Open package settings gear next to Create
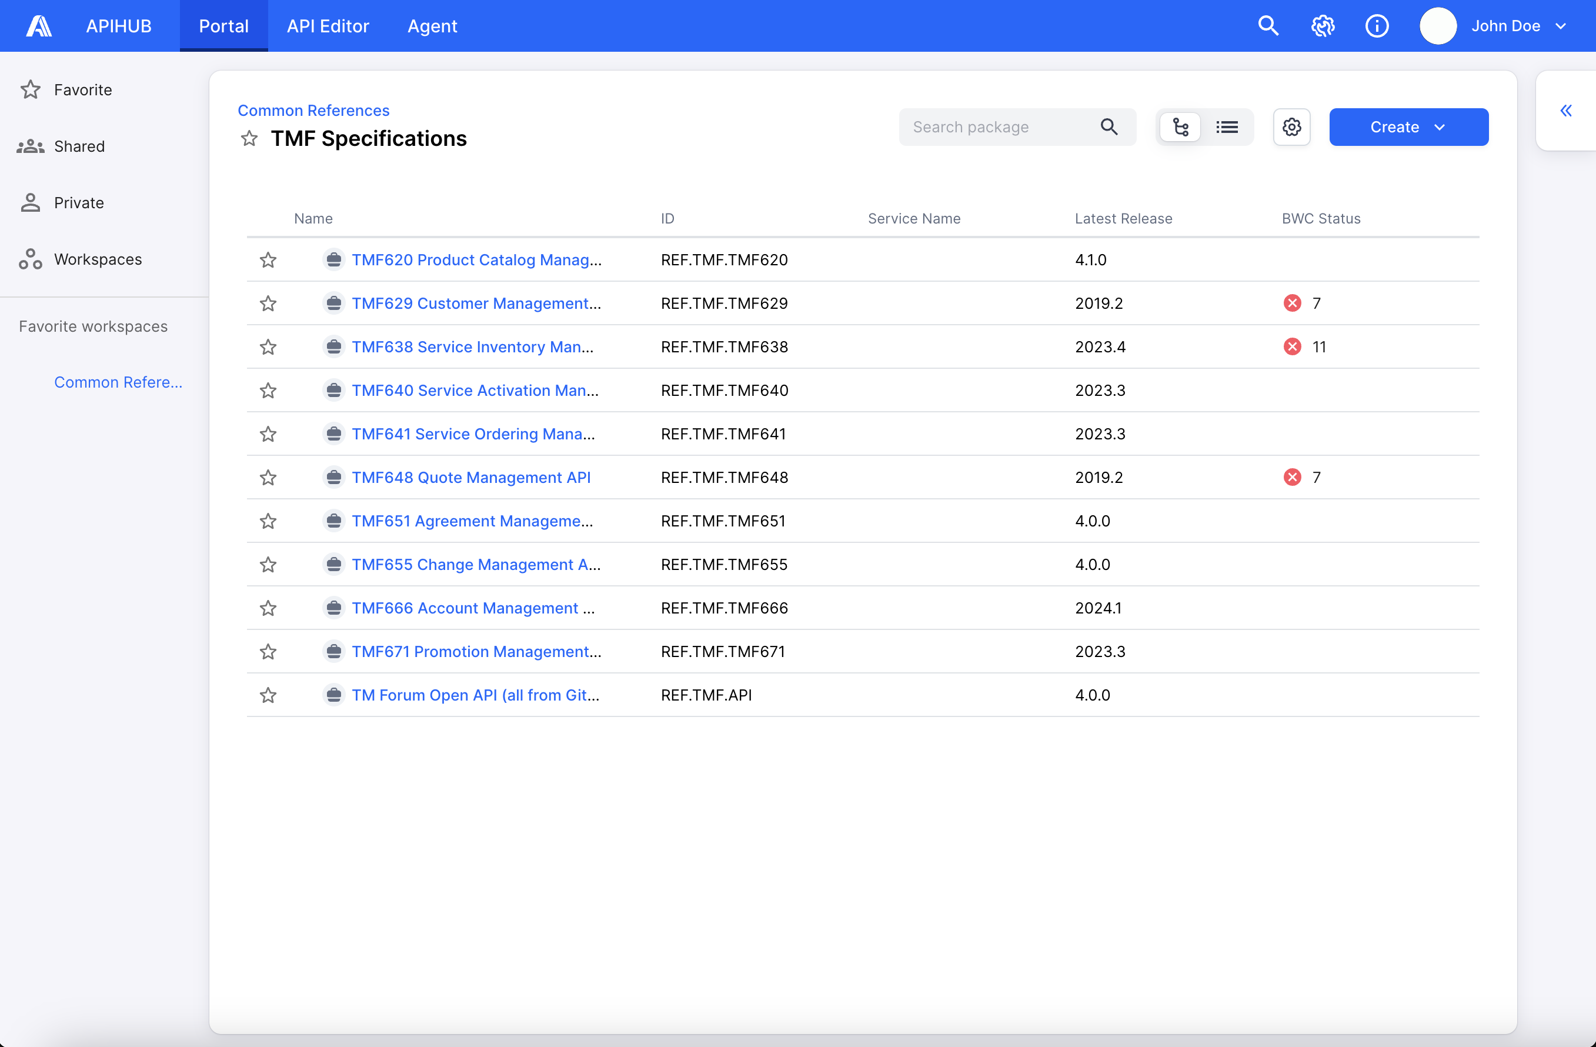 (x=1291, y=127)
